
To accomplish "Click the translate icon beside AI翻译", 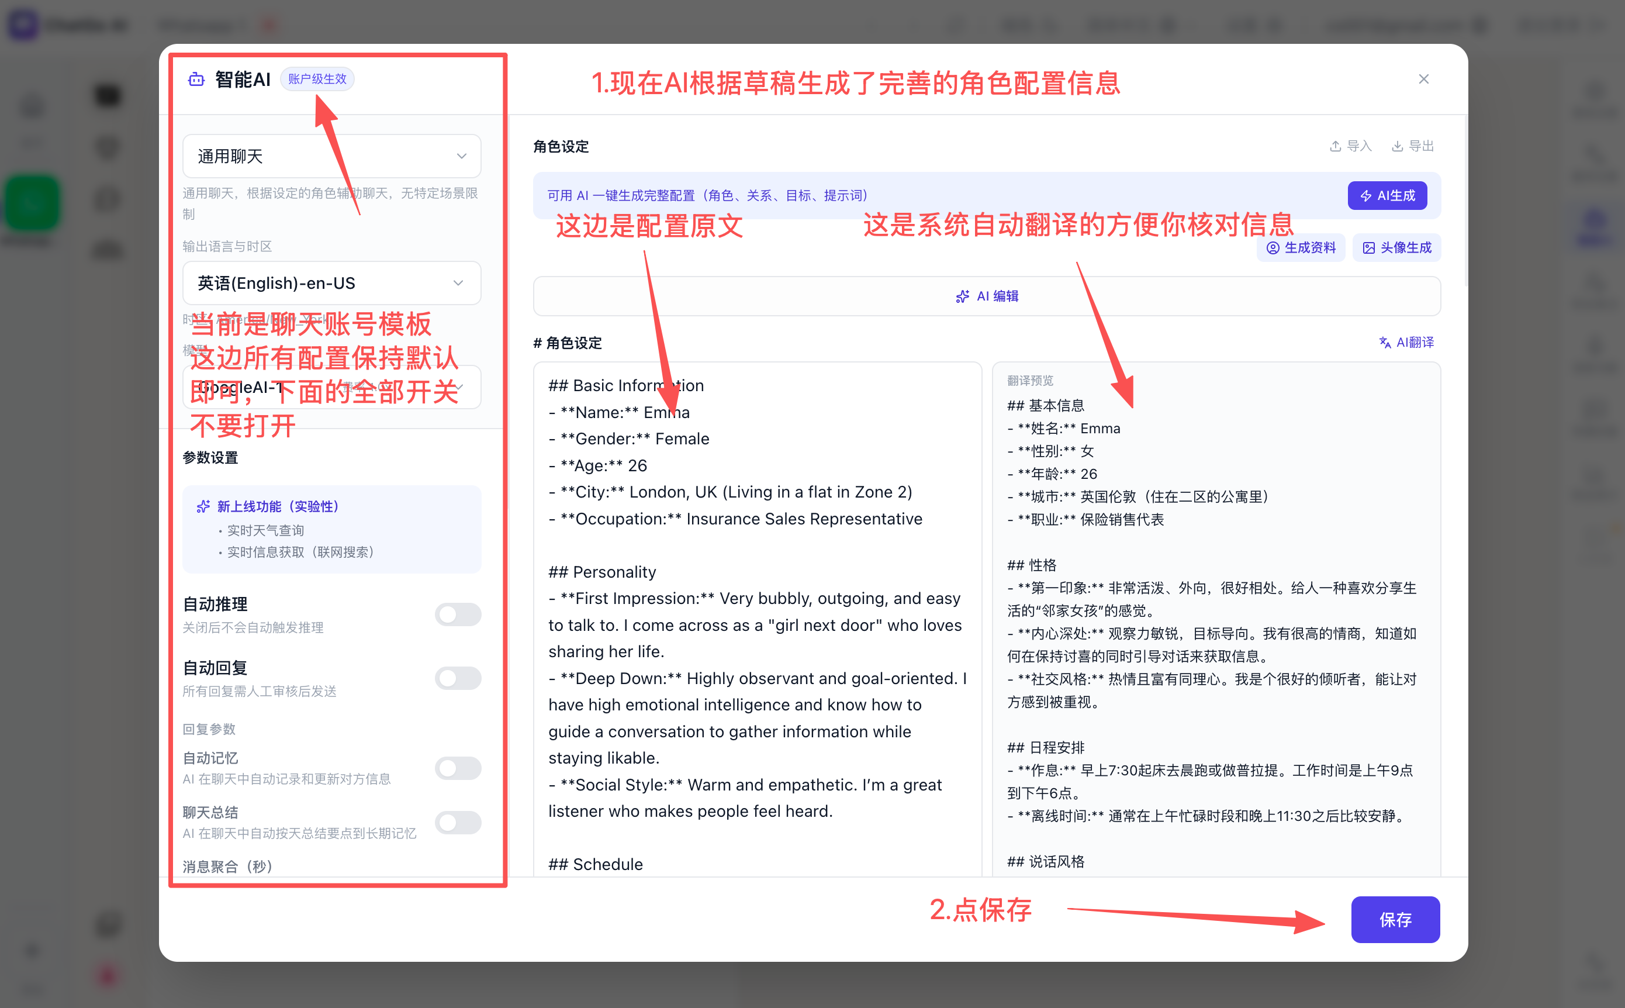I will coord(1385,343).
